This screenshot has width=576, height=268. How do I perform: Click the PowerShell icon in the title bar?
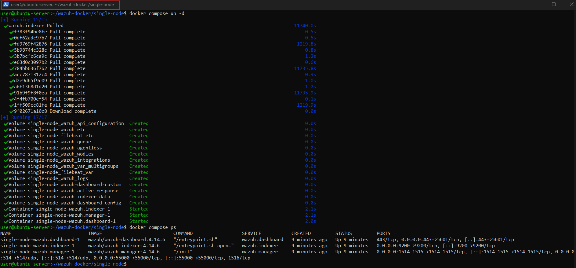pos(6,4)
